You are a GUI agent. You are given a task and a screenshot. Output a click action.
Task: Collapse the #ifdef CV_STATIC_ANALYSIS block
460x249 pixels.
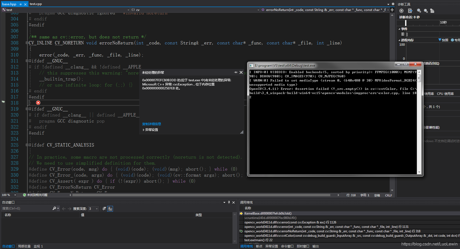tap(27, 145)
